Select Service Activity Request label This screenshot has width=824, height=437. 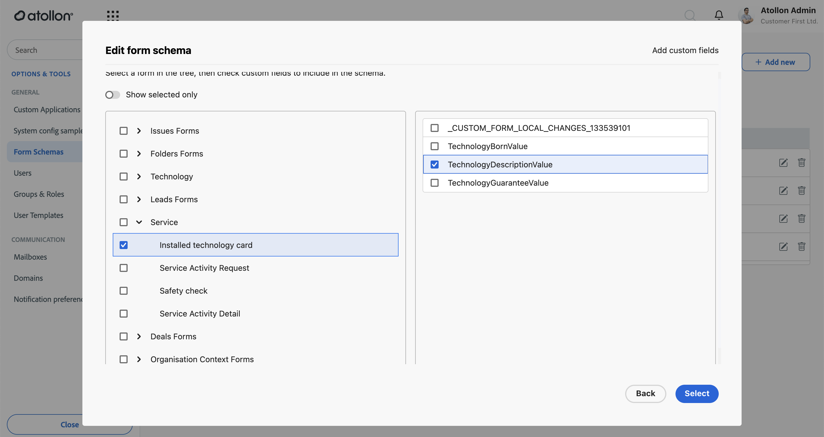204,268
